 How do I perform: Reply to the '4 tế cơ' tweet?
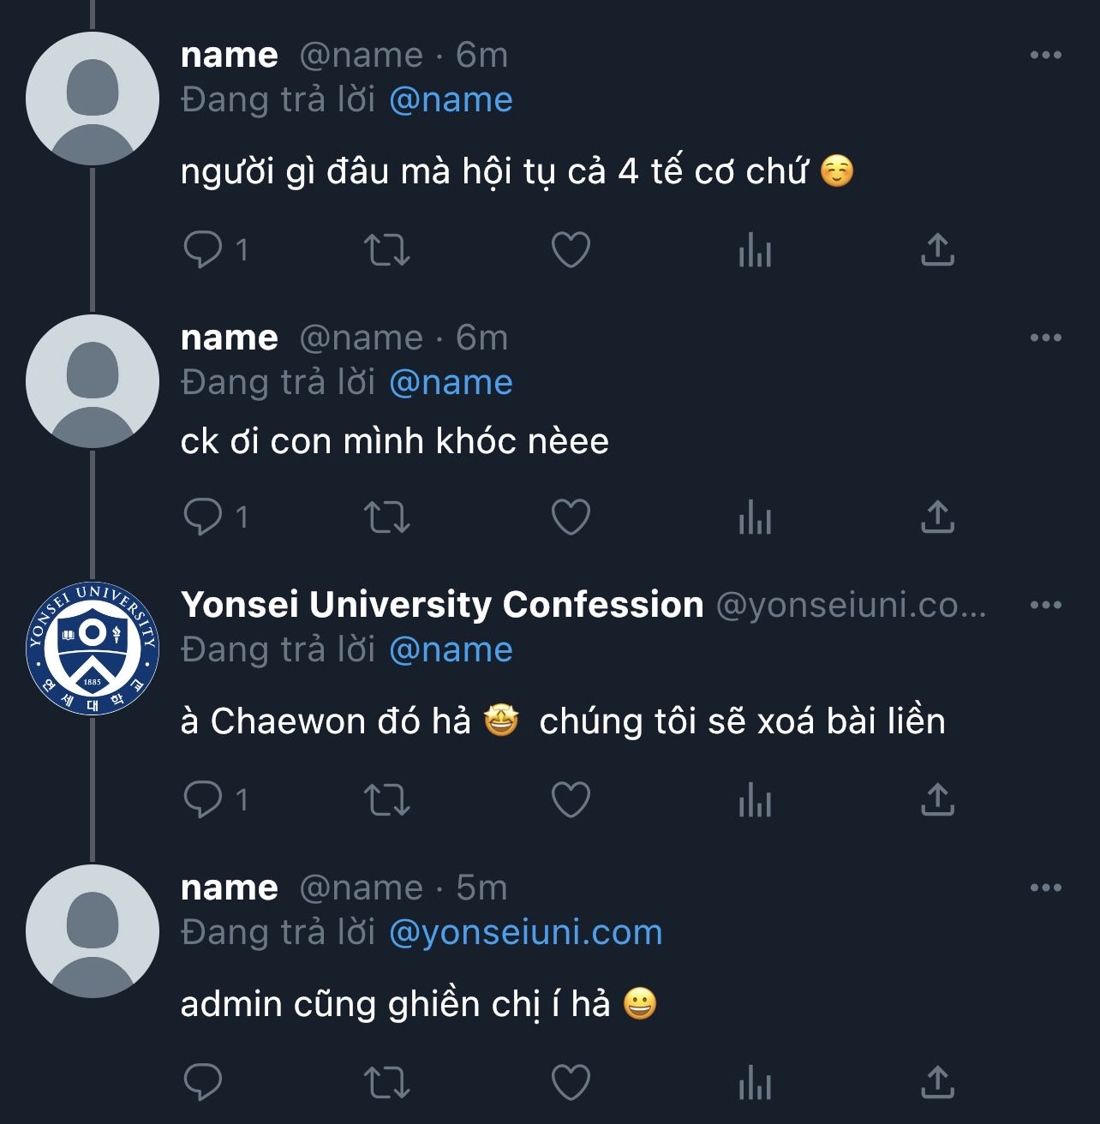pyautogui.click(x=203, y=250)
